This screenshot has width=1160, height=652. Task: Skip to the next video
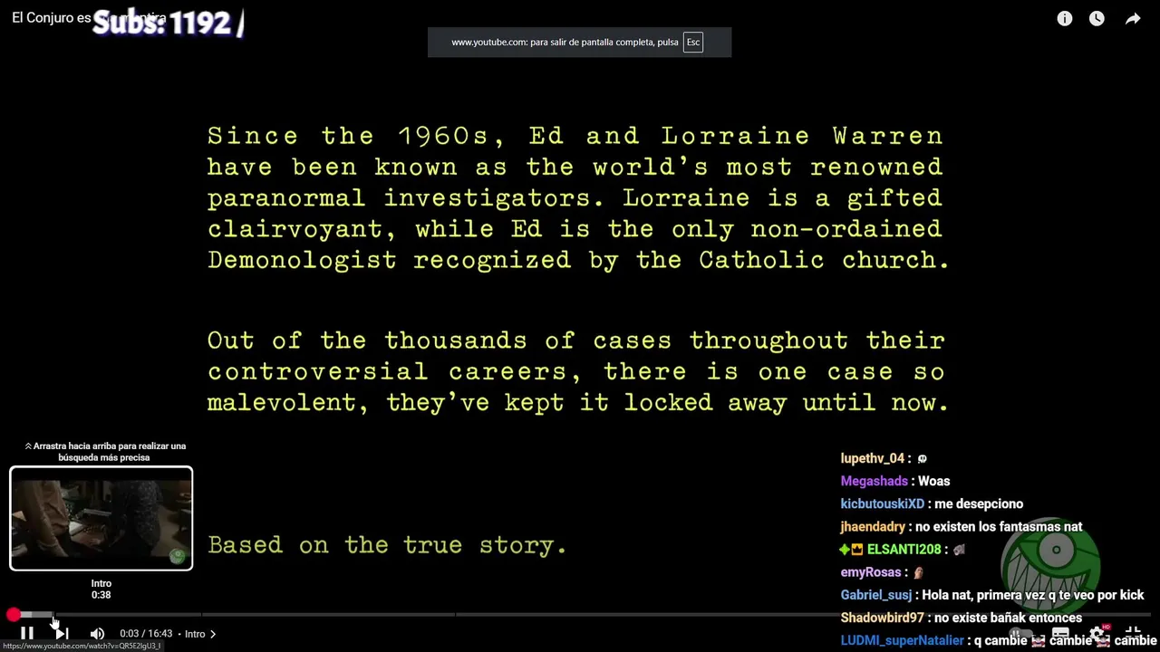tap(62, 634)
